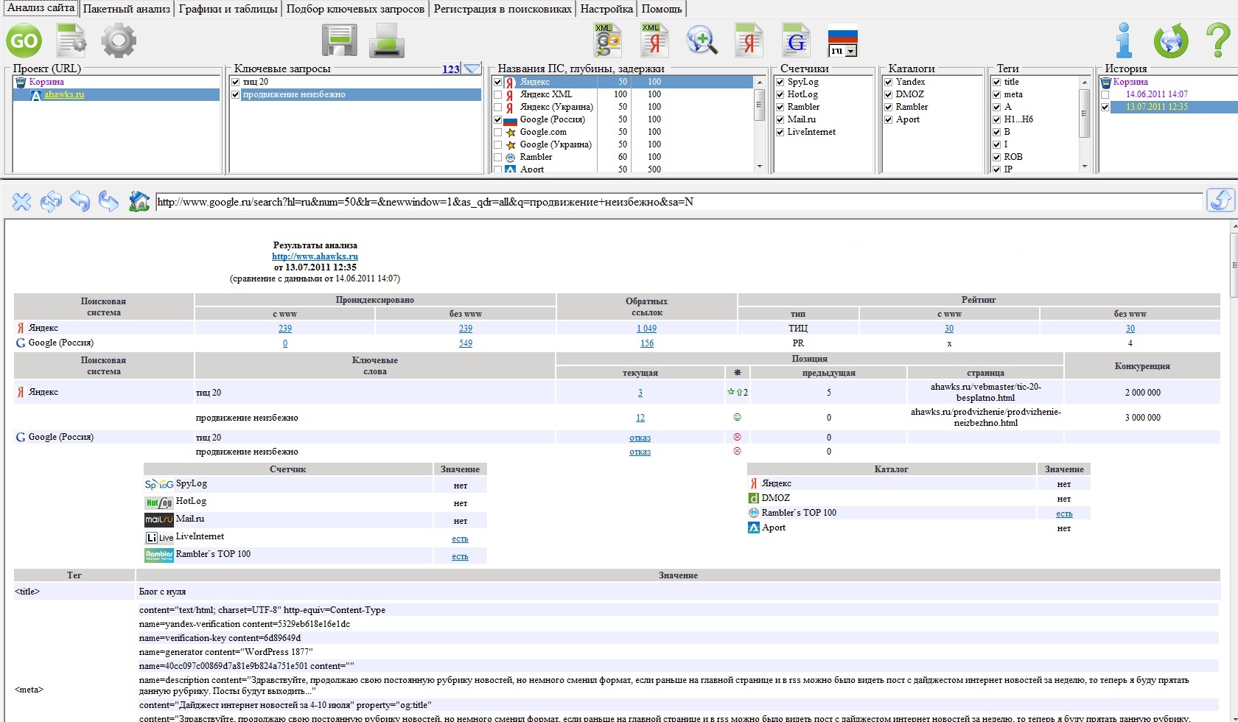1238x722 pixels.
Task: Click the Russian flag icon in the toolbar
Action: point(842,35)
